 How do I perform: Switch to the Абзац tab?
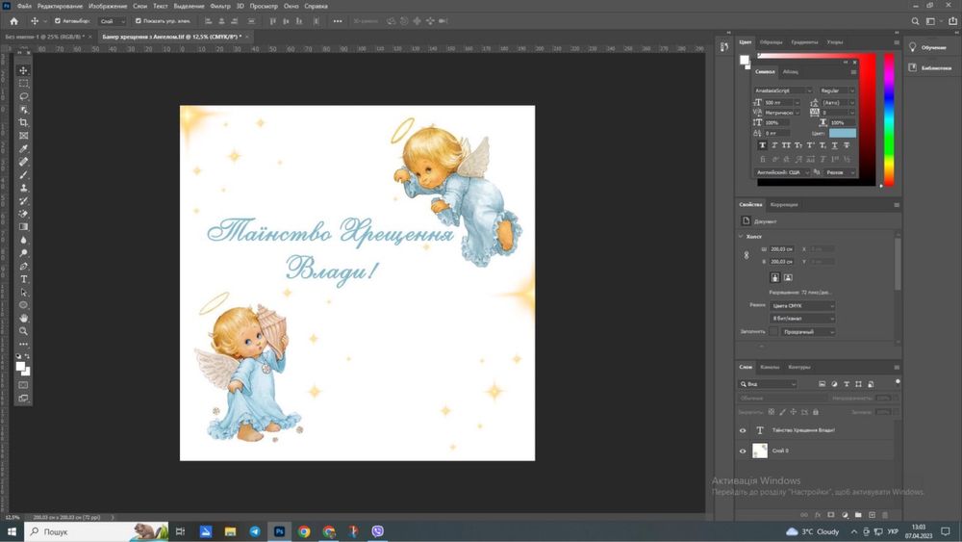(790, 72)
